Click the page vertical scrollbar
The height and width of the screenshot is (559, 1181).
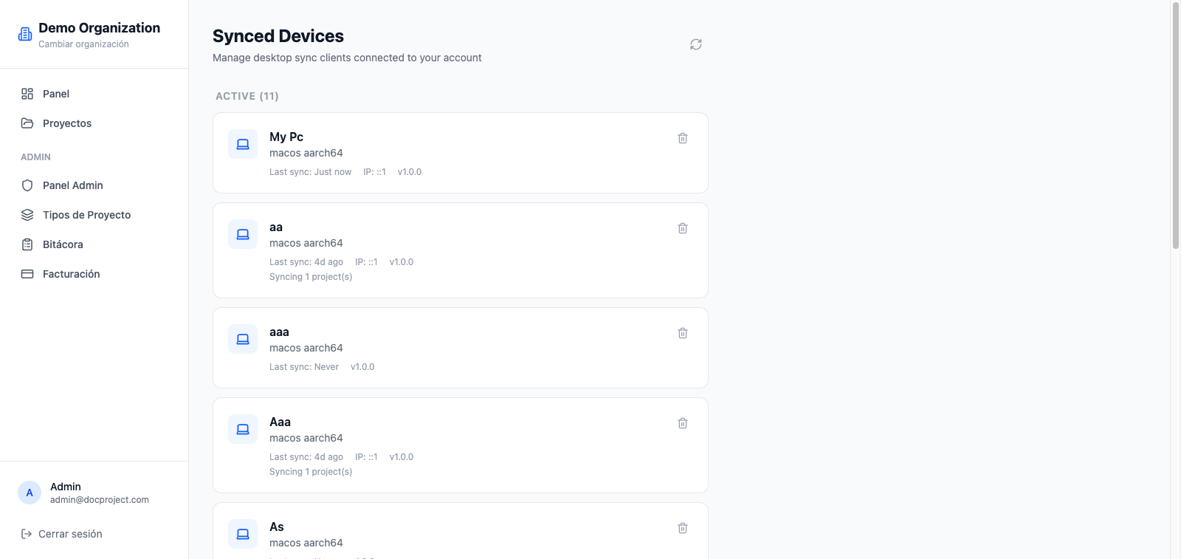(1176, 126)
